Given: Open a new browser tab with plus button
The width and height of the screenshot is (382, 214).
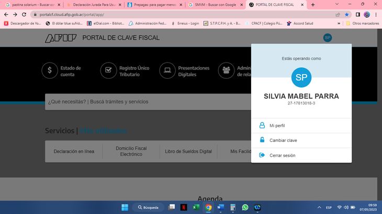Looking at the screenshot, I should [313, 5].
